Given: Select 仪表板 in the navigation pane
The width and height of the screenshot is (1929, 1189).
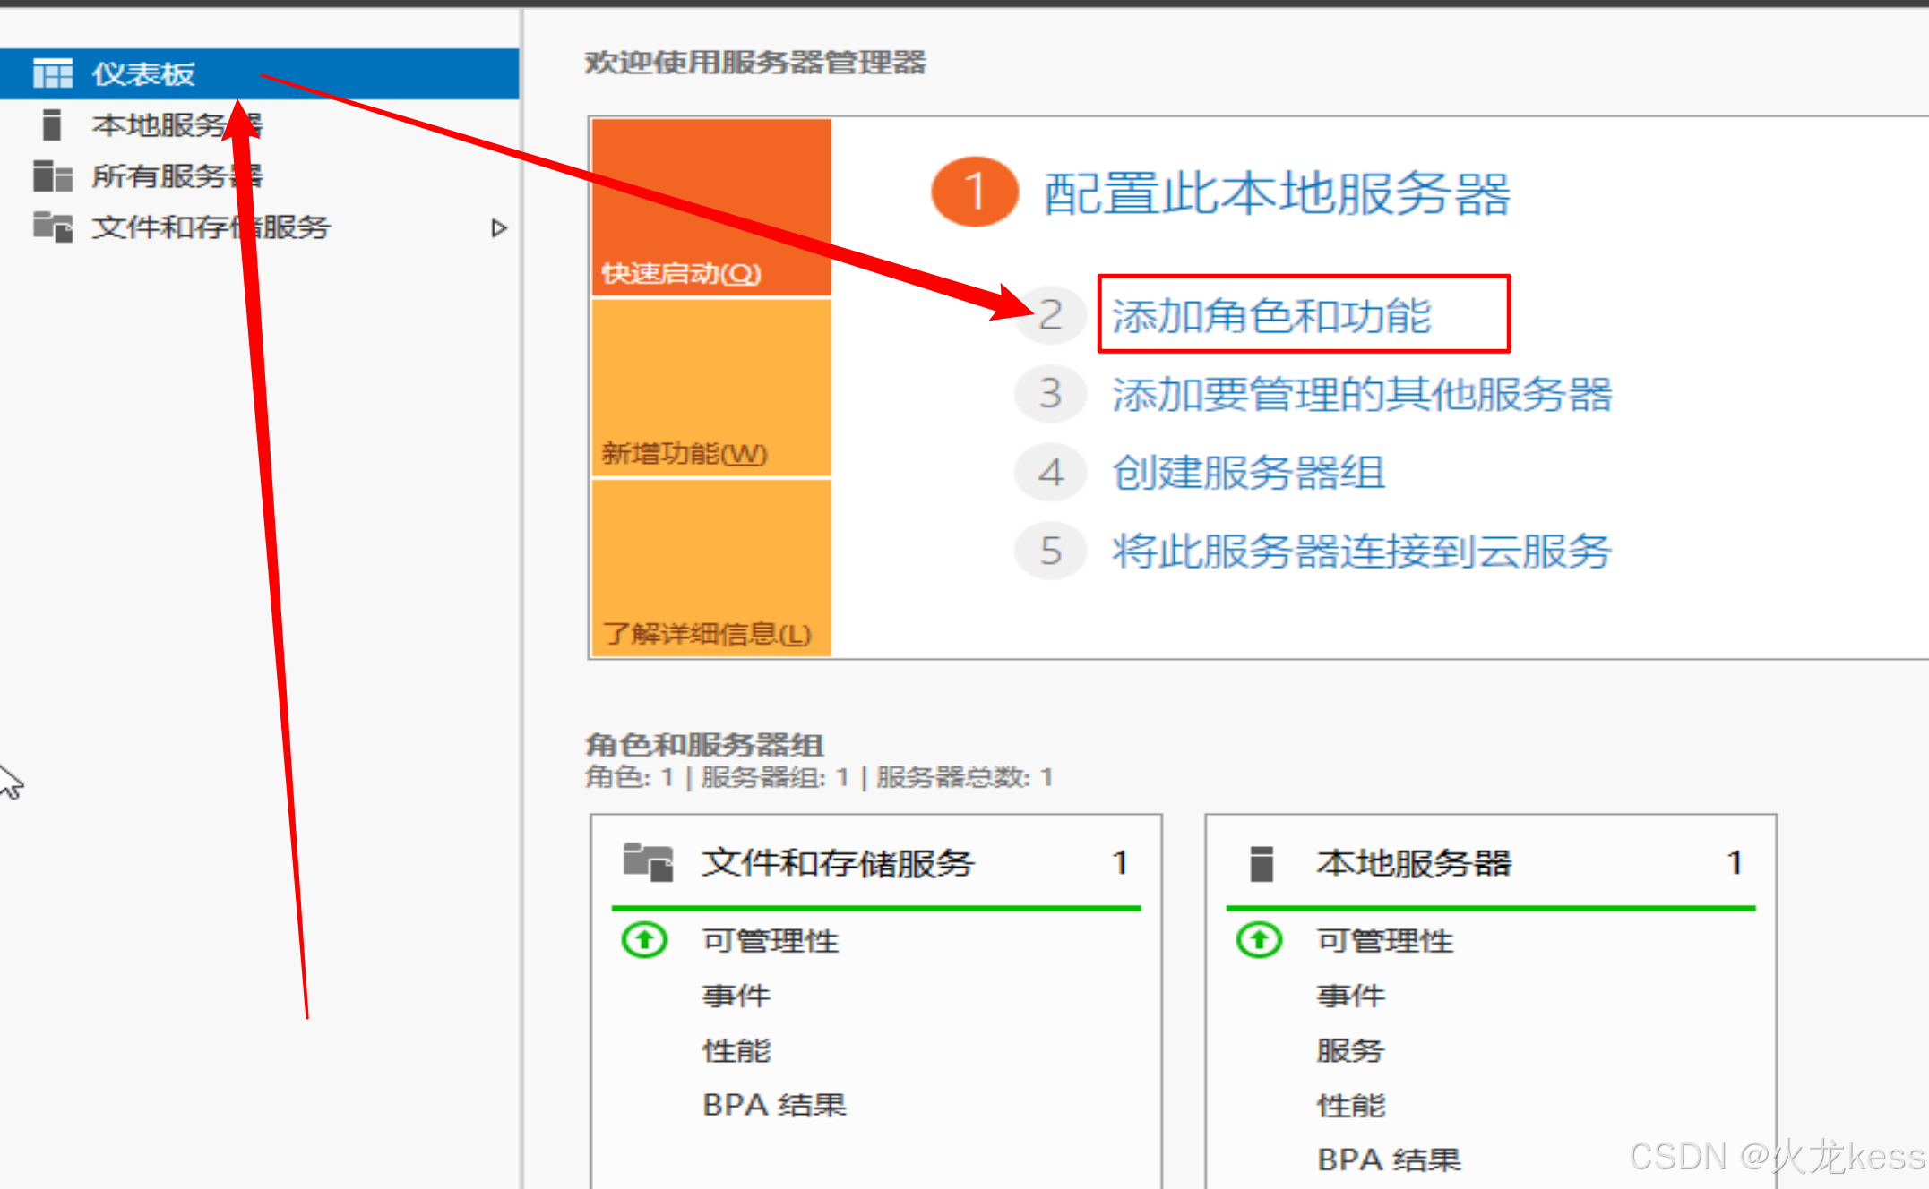Looking at the screenshot, I should pyautogui.click(x=143, y=73).
